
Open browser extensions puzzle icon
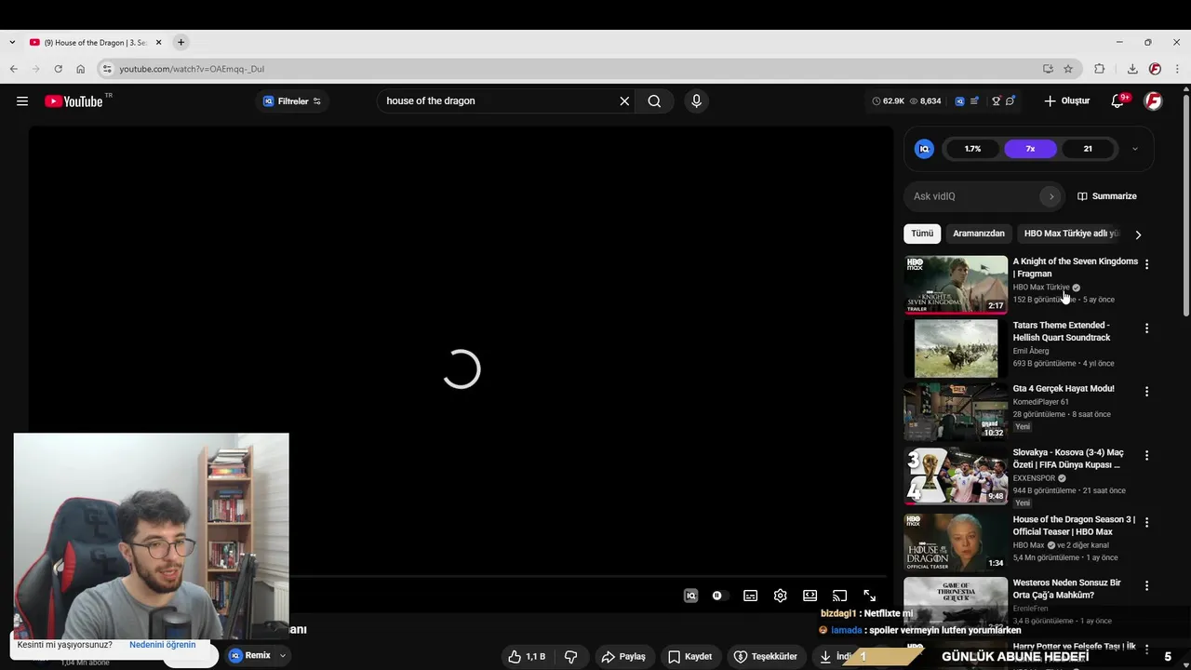click(x=1100, y=69)
